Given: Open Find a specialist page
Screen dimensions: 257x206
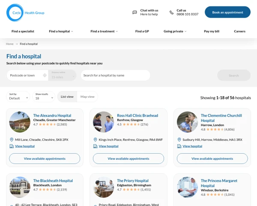Looking at the screenshot, I should (x=23, y=31).
